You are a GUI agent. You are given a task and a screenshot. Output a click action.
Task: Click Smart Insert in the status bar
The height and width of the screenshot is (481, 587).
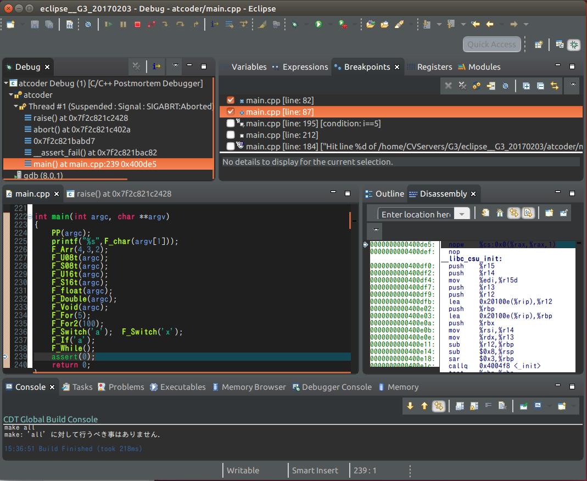point(315,470)
